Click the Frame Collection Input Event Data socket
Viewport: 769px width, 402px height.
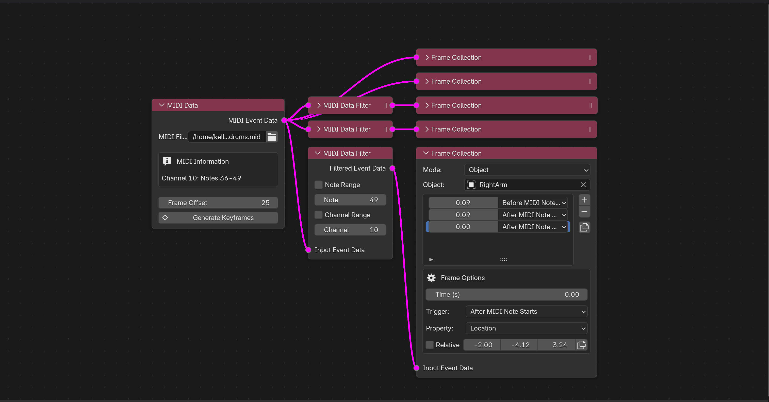416,368
